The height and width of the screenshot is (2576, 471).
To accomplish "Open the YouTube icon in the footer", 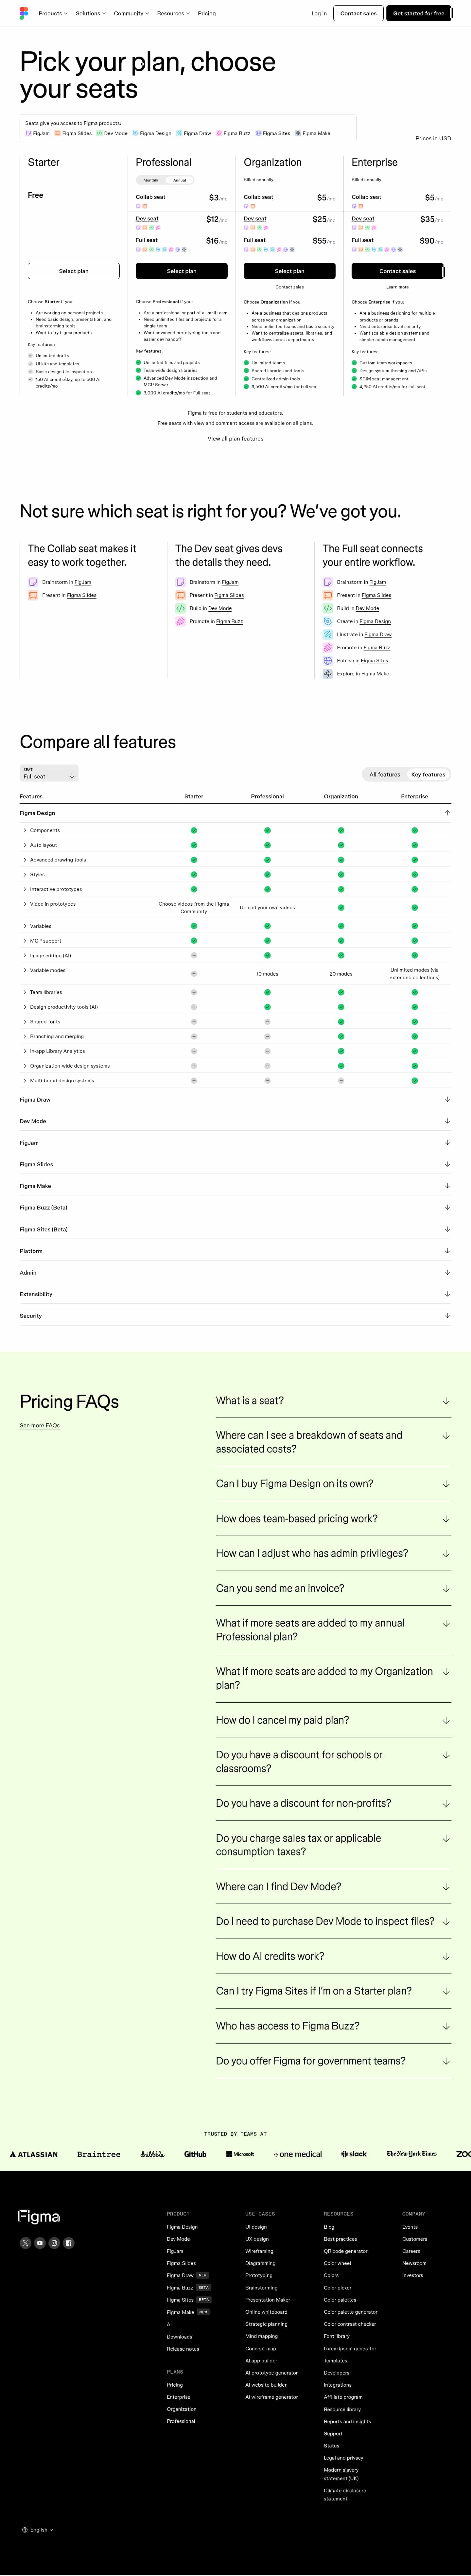I will (x=40, y=2243).
